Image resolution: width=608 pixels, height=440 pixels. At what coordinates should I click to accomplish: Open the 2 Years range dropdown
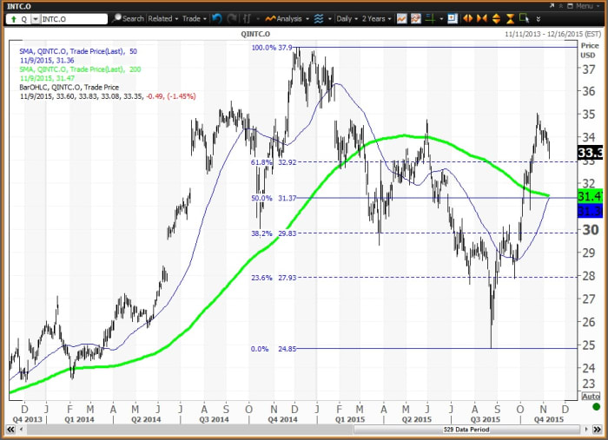tap(376, 18)
